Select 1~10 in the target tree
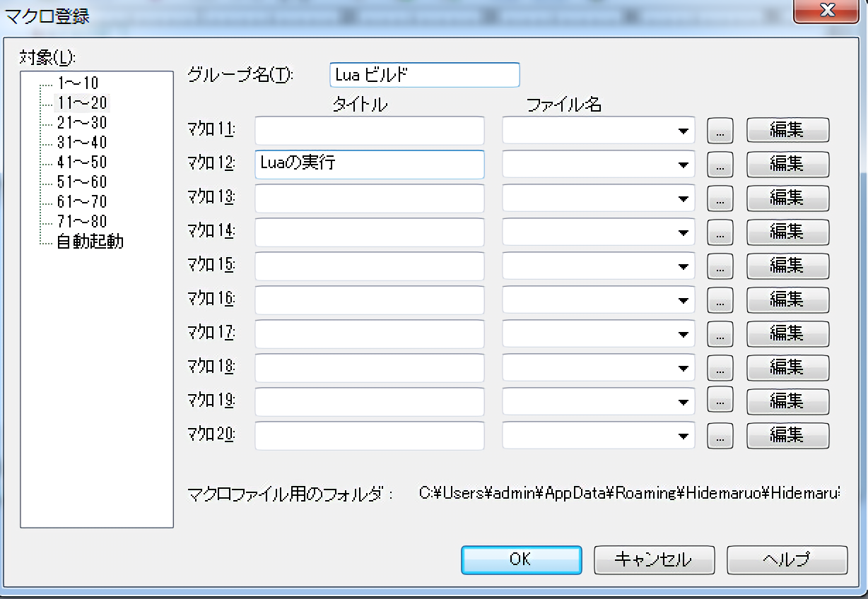 (x=78, y=83)
